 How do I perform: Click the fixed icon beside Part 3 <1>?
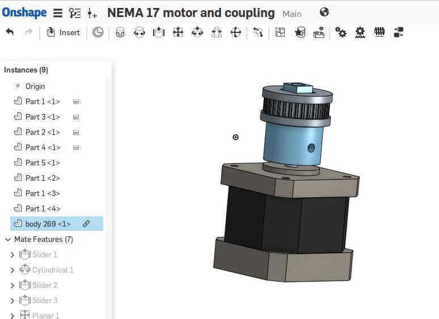76,117
